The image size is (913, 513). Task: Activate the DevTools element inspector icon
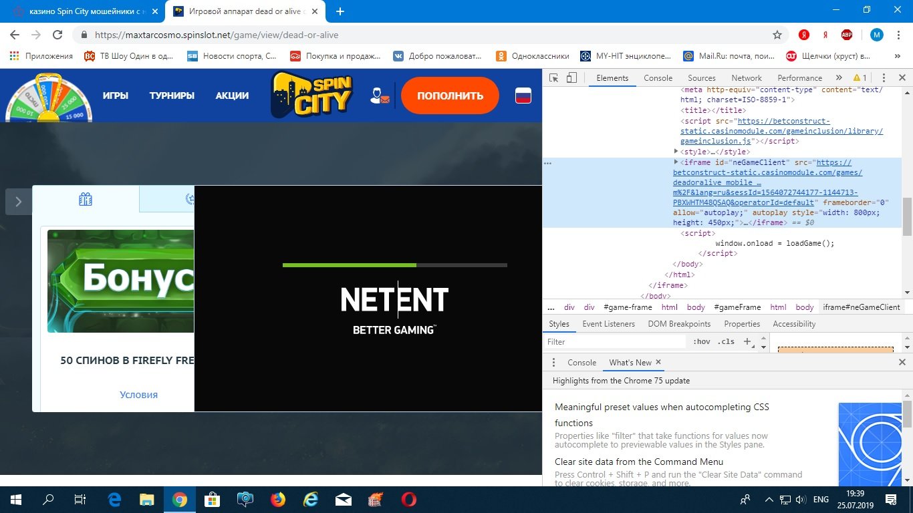click(553, 78)
